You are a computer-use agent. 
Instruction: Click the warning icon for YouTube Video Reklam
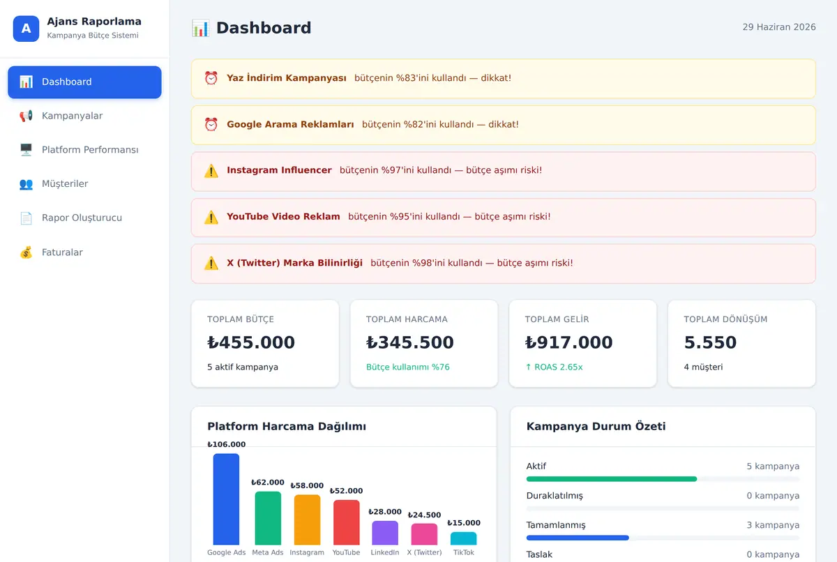pos(211,217)
